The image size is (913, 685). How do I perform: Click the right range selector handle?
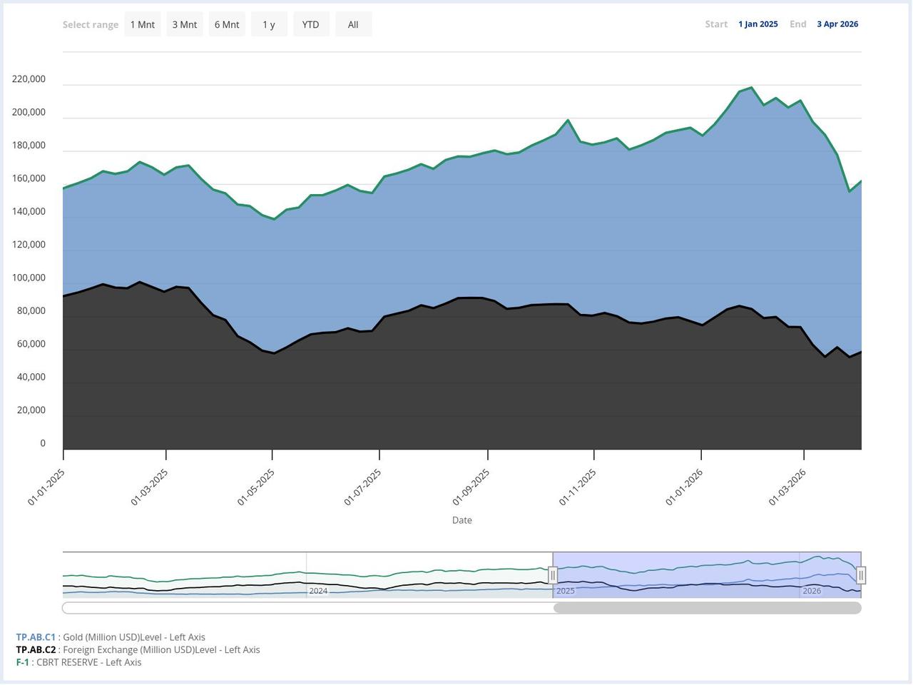coord(861,575)
